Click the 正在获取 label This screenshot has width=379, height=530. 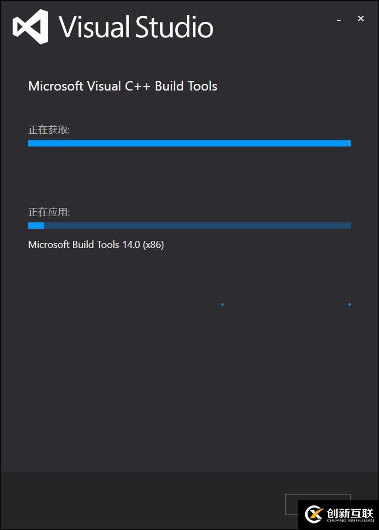(x=49, y=130)
